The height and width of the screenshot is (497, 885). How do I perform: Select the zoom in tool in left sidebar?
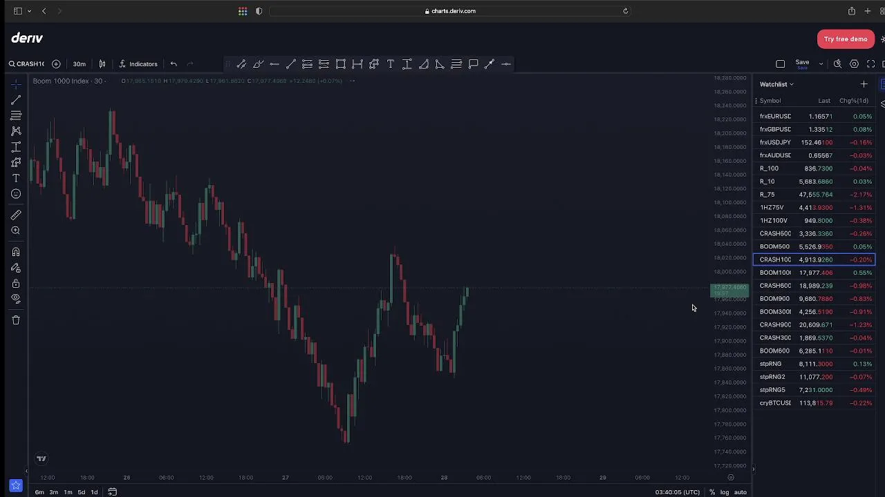pyautogui.click(x=16, y=231)
